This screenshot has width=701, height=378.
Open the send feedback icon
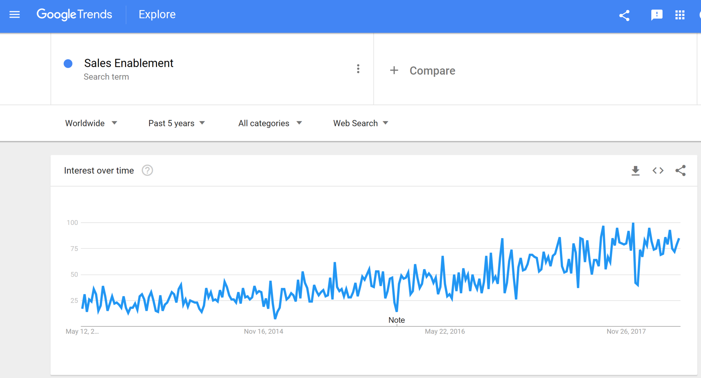pyautogui.click(x=657, y=15)
